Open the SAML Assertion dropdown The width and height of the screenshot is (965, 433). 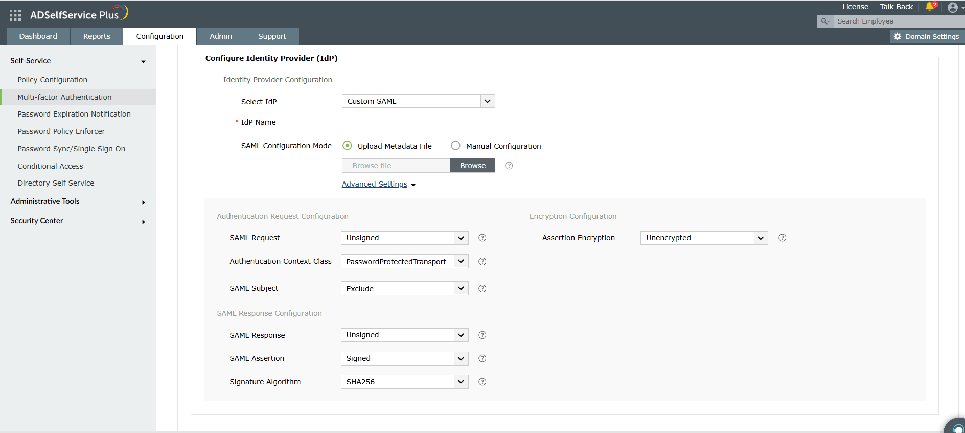pos(404,358)
